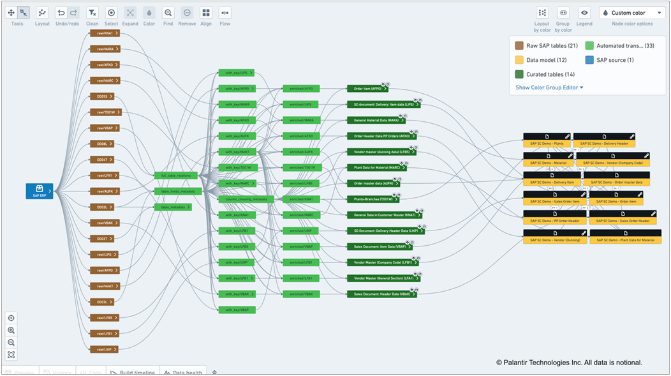The height and width of the screenshot is (376, 671).
Task: Select SAP SC Demo - Plant Data for Material
Action: tap(626, 237)
